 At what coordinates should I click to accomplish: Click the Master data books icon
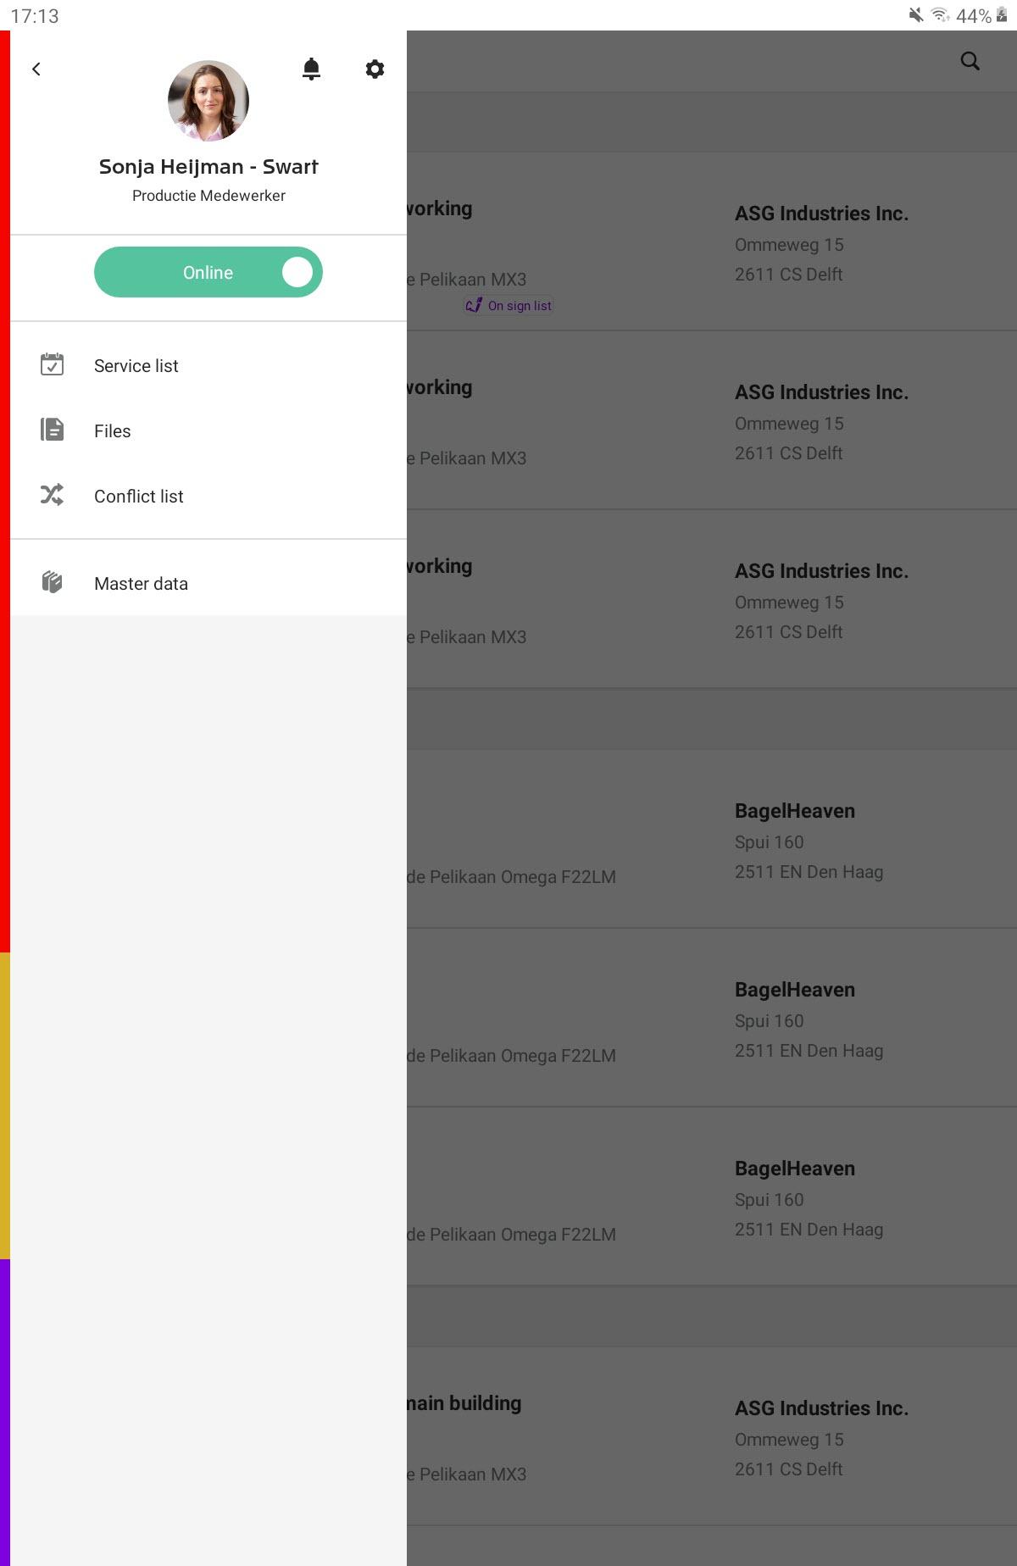tap(53, 582)
